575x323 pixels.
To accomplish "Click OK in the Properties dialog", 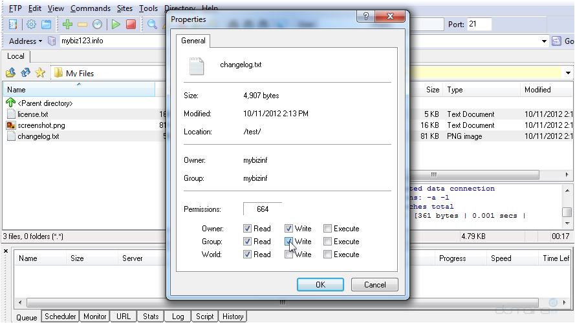I will coord(320,284).
